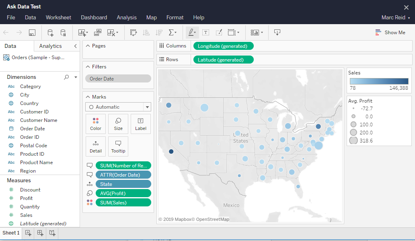This screenshot has height=241, width=415.
Task: Create a new story using the bottom icon
Action: pos(52,233)
